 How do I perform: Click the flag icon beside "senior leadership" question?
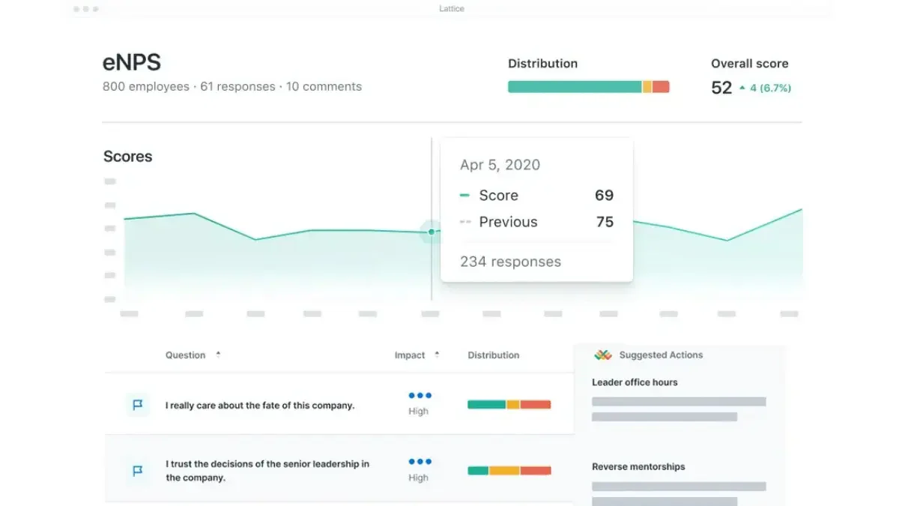[138, 471]
